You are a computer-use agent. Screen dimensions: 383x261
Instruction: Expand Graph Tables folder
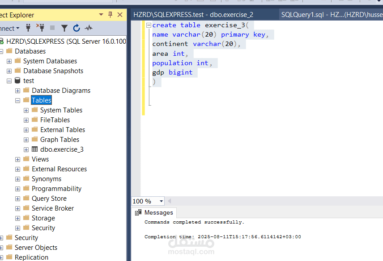click(x=26, y=140)
